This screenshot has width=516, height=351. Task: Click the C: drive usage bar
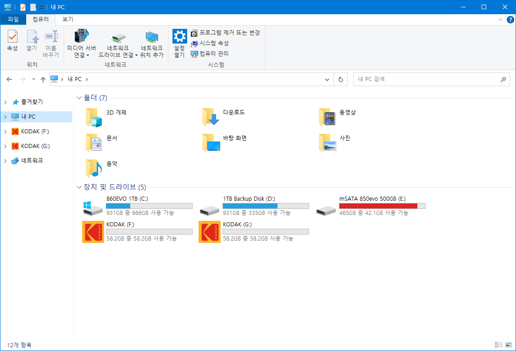coord(149,206)
